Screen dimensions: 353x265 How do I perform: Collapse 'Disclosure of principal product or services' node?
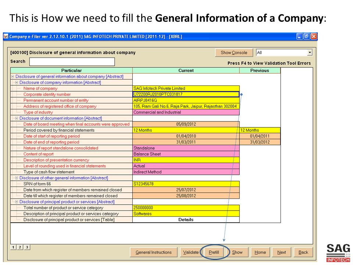point(17,202)
